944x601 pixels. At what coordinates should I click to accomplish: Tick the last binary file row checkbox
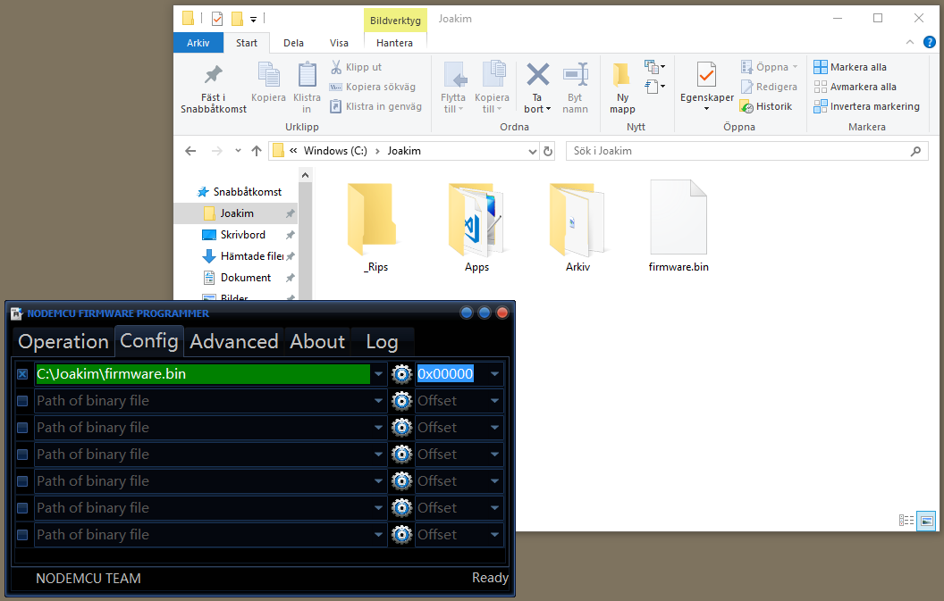[22, 535]
